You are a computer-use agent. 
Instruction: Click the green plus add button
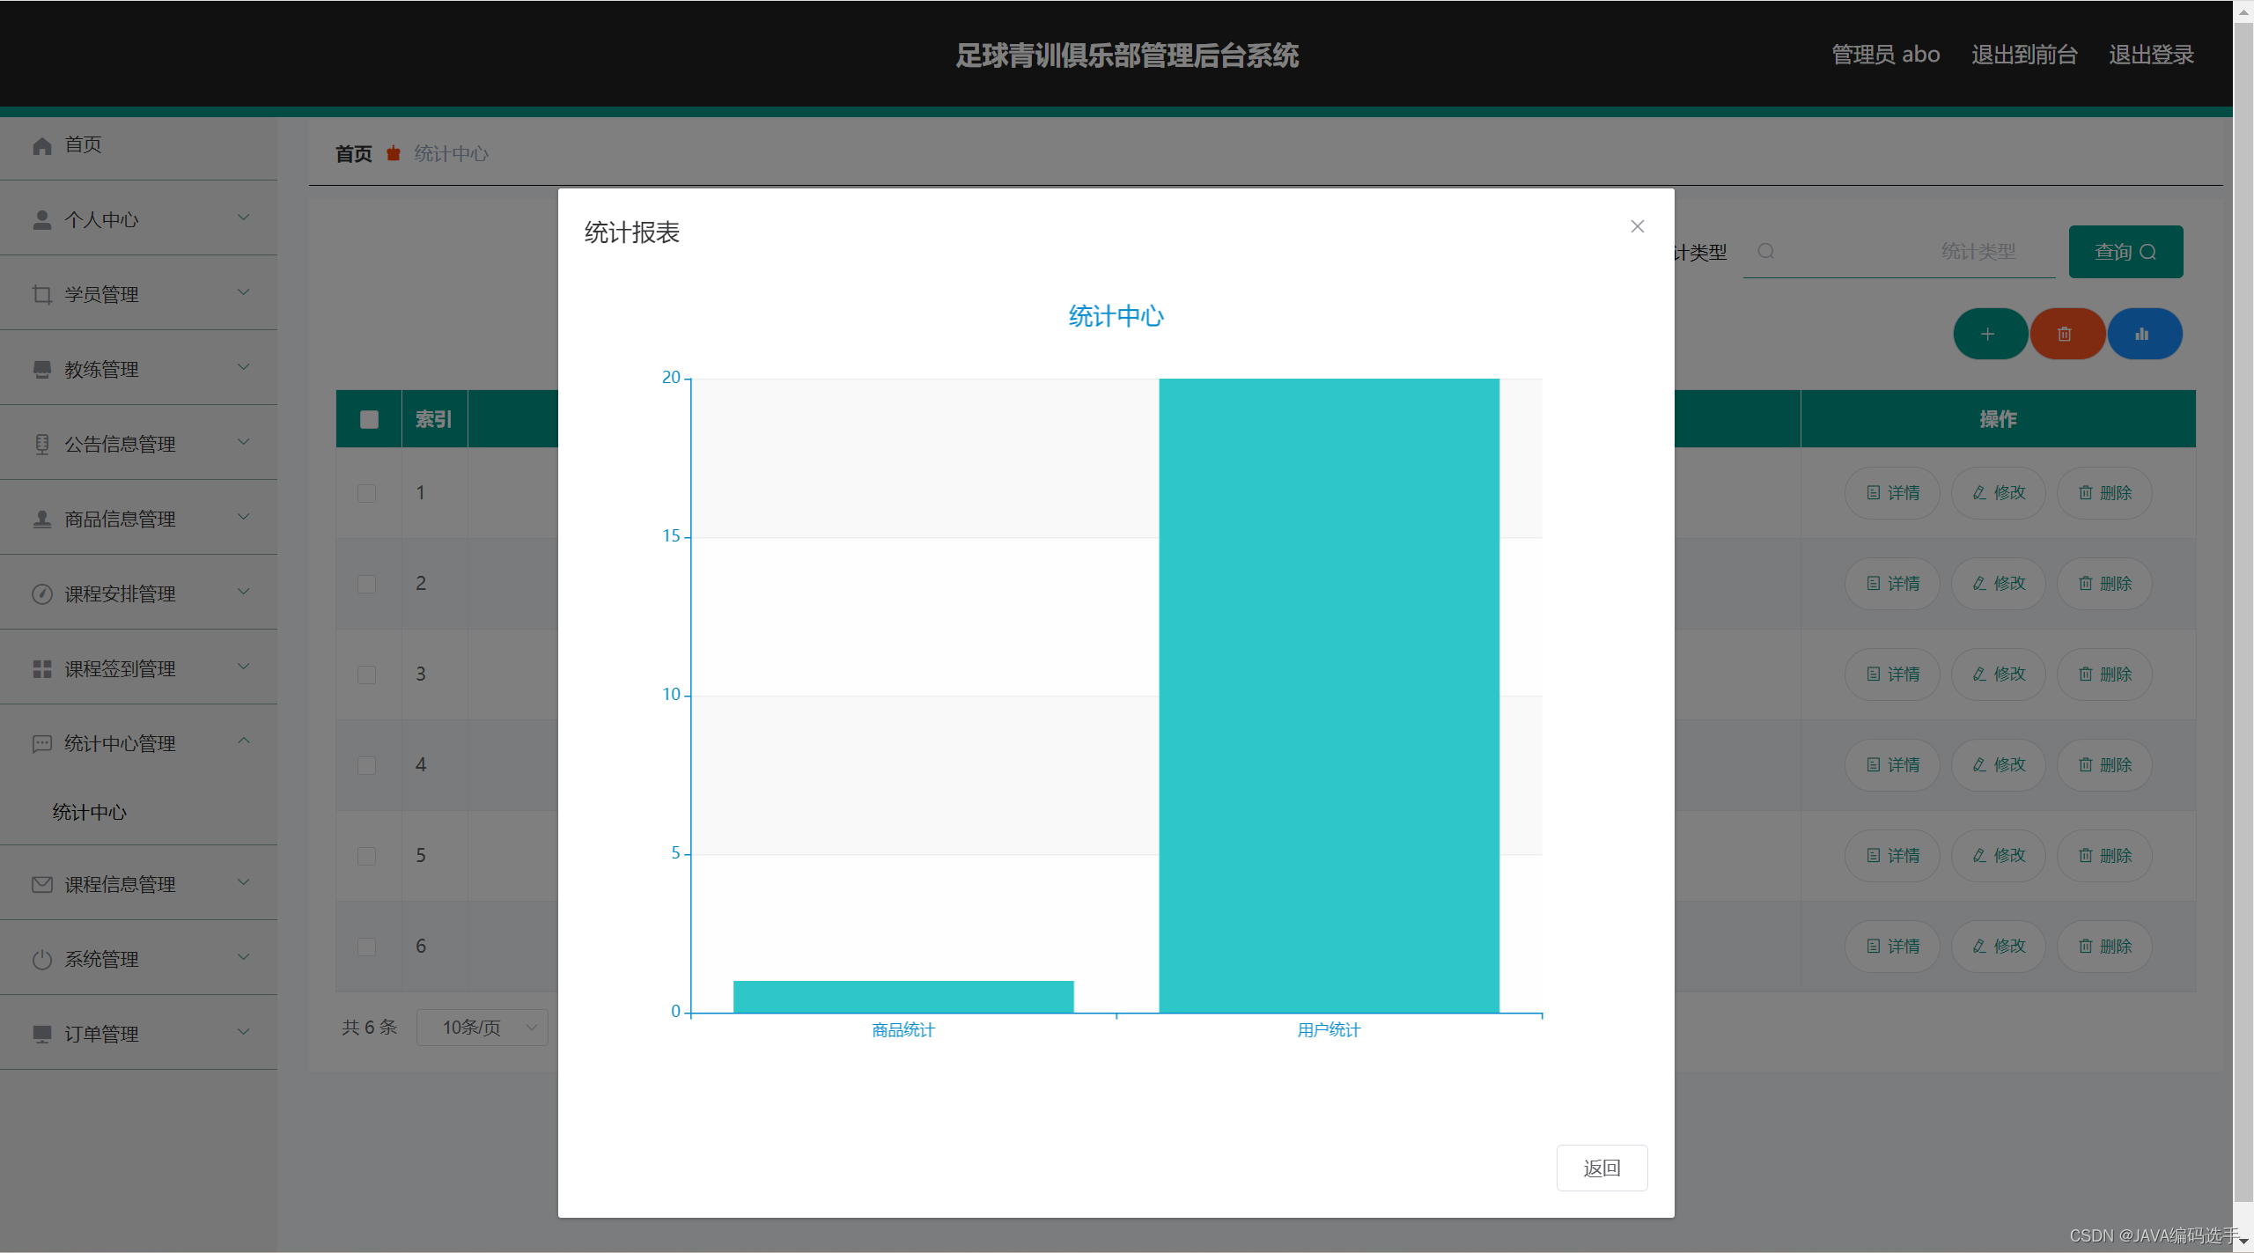pyautogui.click(x=1989, y=333)
